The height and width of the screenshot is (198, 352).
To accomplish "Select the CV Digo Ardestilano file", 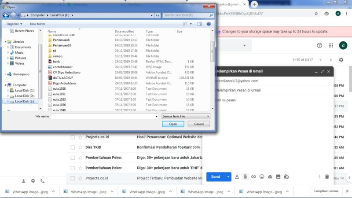I will pos(66,72).
